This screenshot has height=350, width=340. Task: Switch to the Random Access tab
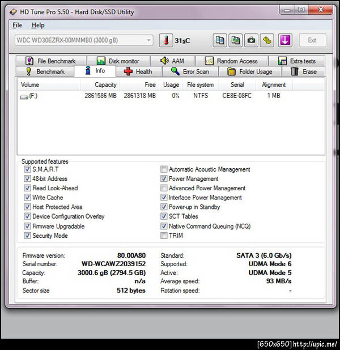point(231,61)
